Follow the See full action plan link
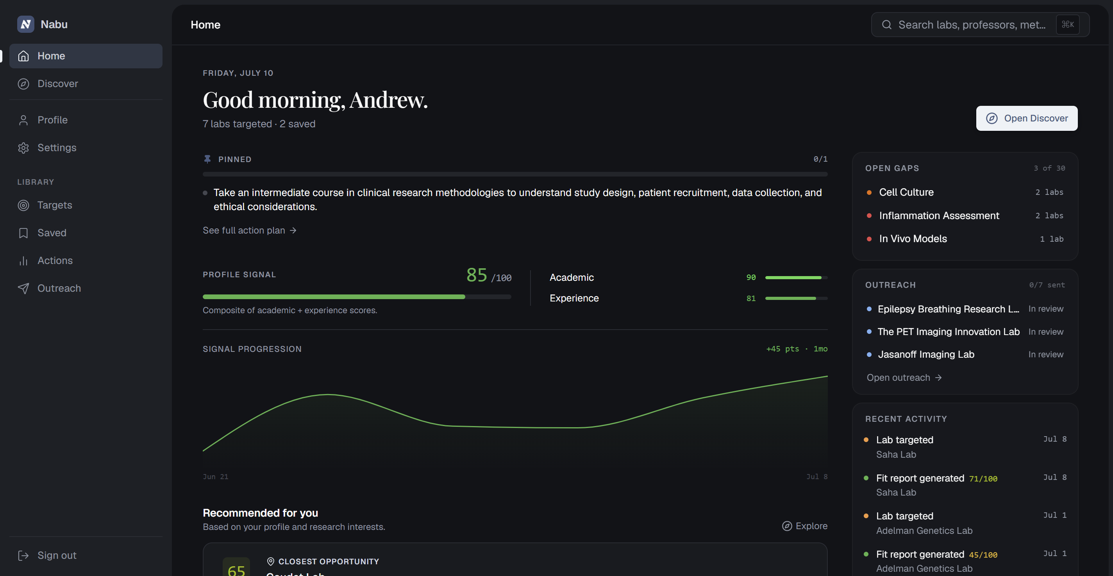This screenshot has height=576, width=1113. tap(250, 230)
